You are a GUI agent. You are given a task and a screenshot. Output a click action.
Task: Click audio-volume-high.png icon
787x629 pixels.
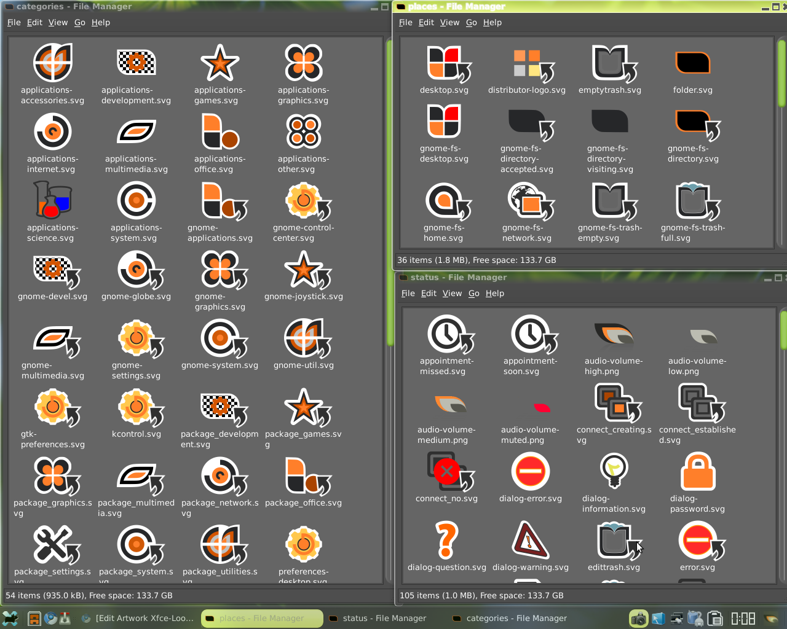coord(614,334)
